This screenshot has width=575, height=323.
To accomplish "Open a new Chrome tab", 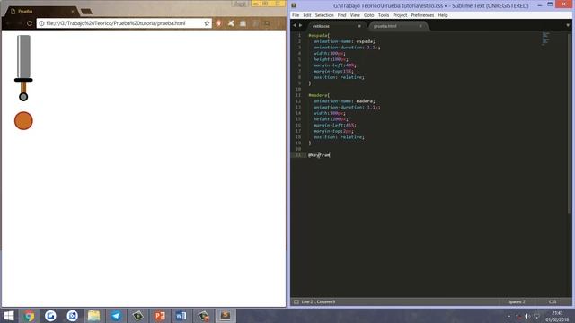I will tap(86, 12).
